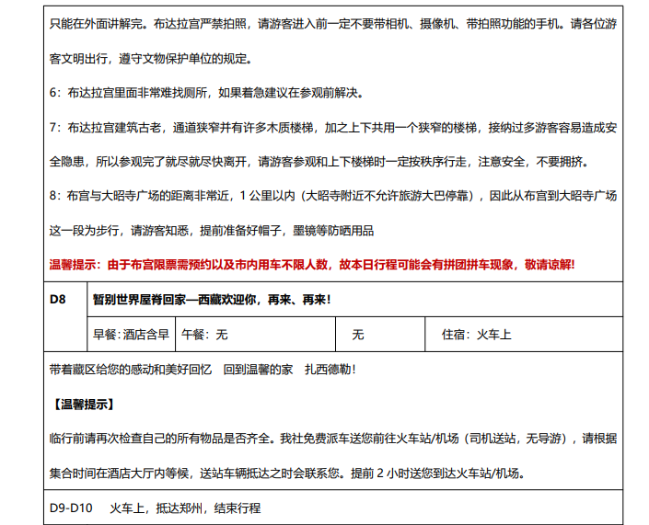
Task: Click the line starting '这一段为步行'
Action: (x=212, y=230)
